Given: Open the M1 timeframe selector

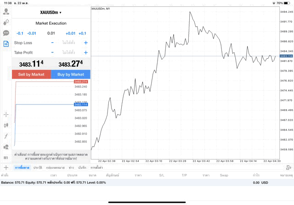Looking at the screenshot, I should pos(6,158).
